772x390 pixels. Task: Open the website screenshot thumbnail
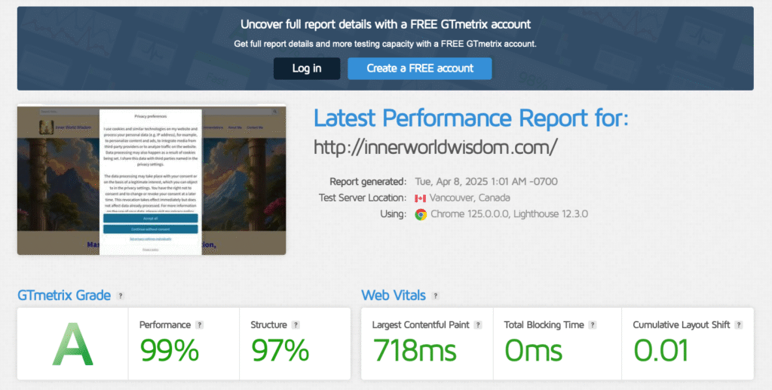tap(152, 180)
